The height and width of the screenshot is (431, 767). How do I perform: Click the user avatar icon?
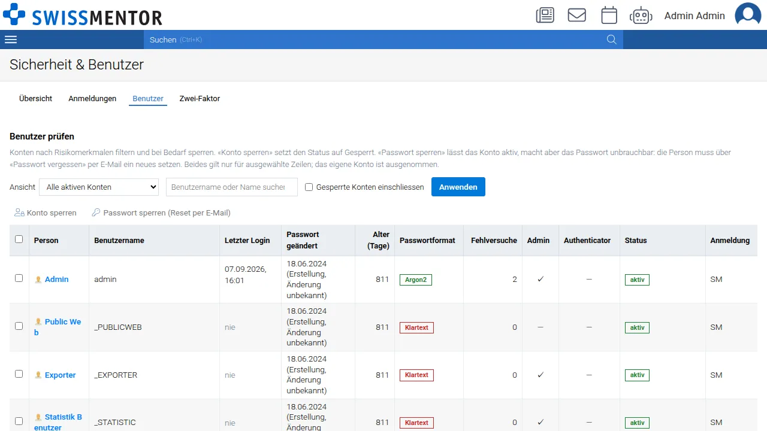pyautogui.click(x=748, y=15)
